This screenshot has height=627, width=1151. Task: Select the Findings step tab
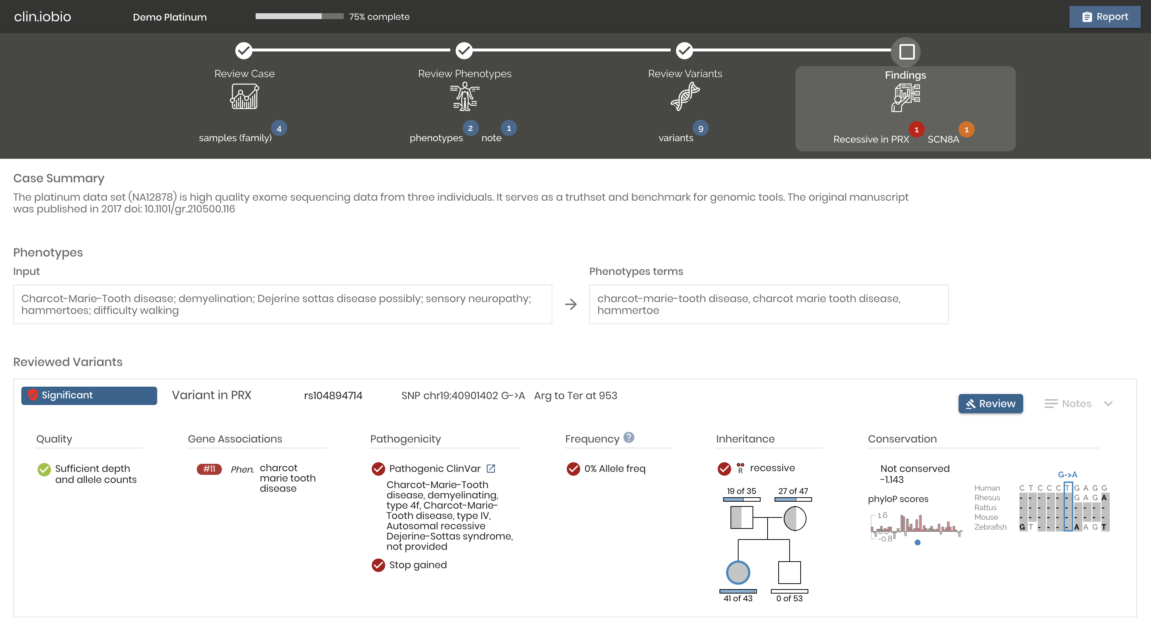(x=905, y=75)
